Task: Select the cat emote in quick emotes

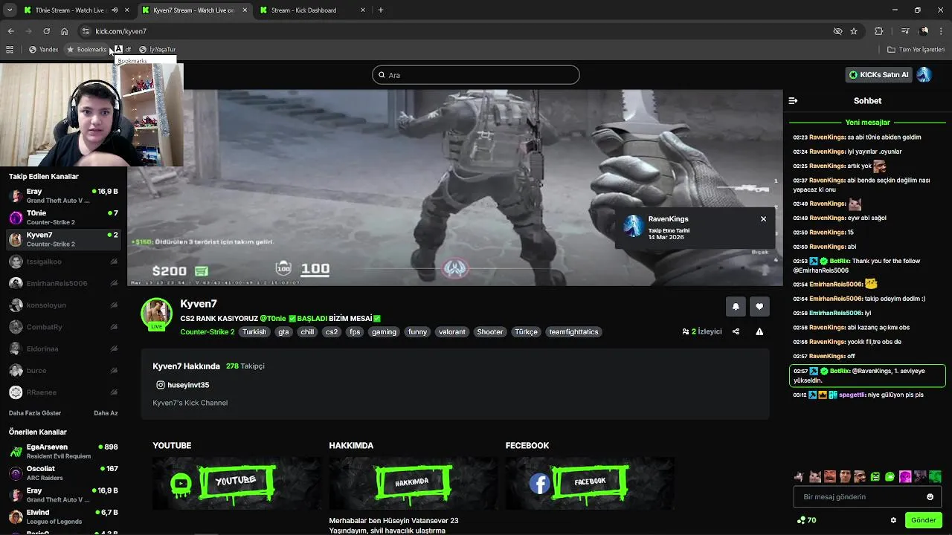Action: click(814, 476)
